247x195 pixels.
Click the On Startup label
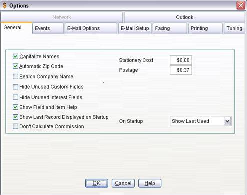tap(131, 121)
